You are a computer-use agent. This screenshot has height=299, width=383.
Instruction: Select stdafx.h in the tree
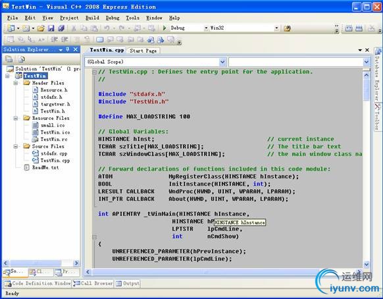tap(51, 97)
